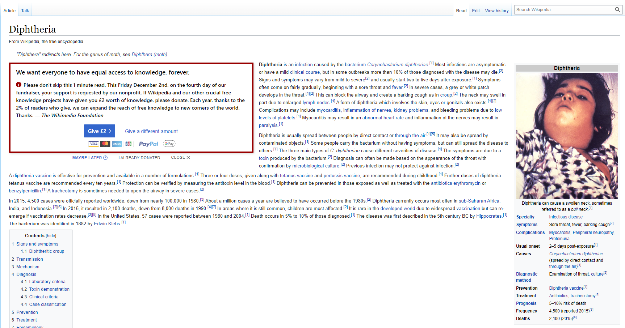
Task: Jump to Toxin demonstration subsection
Action: [49, 289]
